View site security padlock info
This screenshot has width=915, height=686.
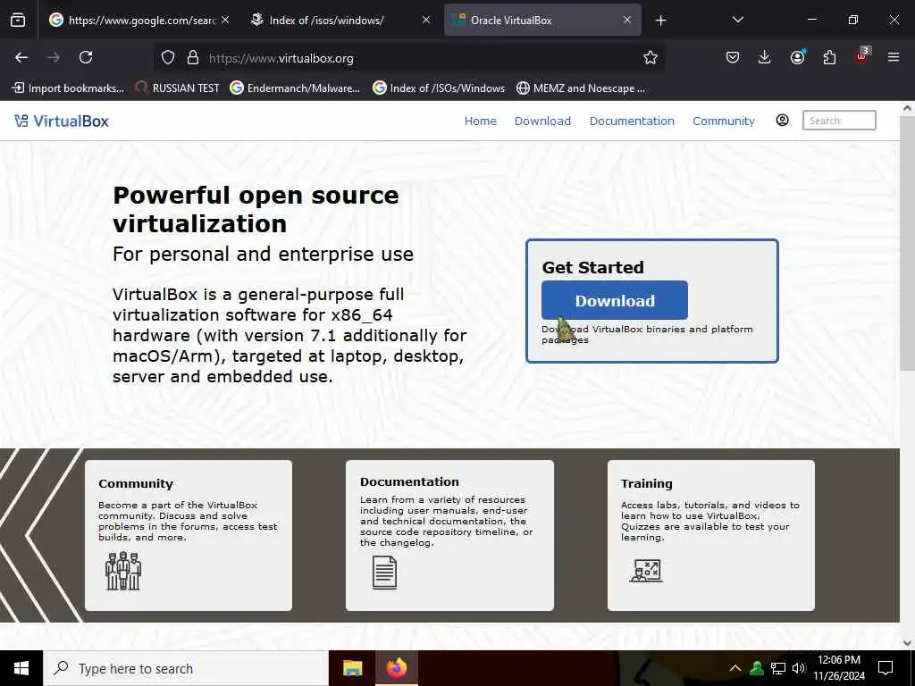point(193,58)
